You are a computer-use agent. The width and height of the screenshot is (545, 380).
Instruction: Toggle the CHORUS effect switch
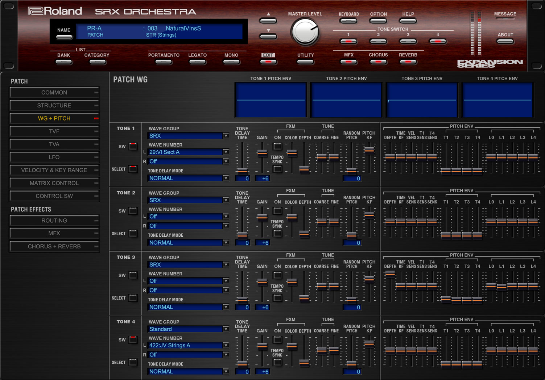(378, 62)
